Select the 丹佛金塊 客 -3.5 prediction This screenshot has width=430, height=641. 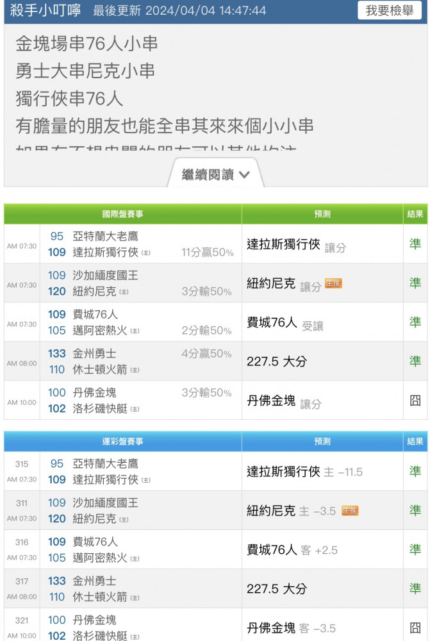[x=291, y=628]
